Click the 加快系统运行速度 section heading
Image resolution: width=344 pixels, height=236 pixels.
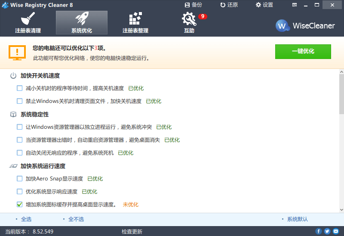click(43, 166)
